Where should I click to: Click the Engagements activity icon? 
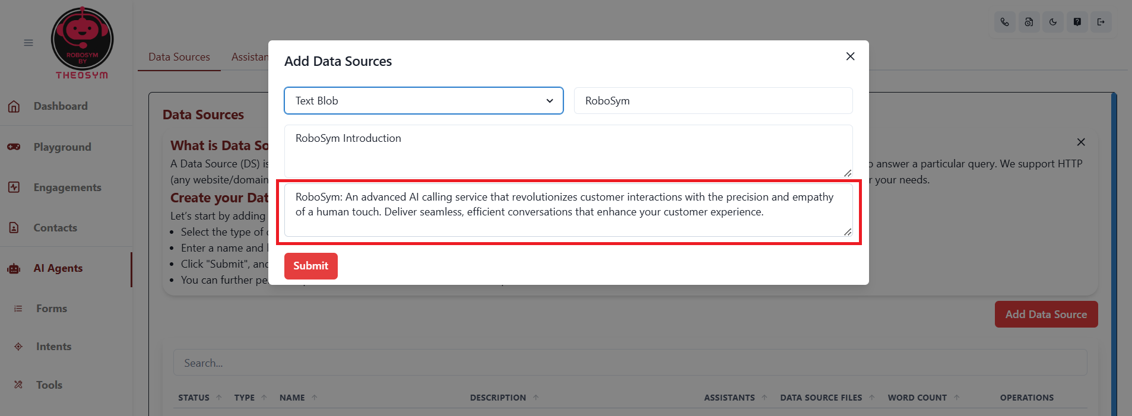(x=14, y=187)
